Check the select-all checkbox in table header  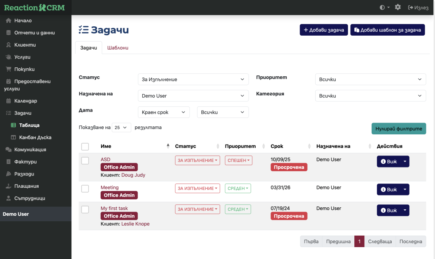point(85,147)
